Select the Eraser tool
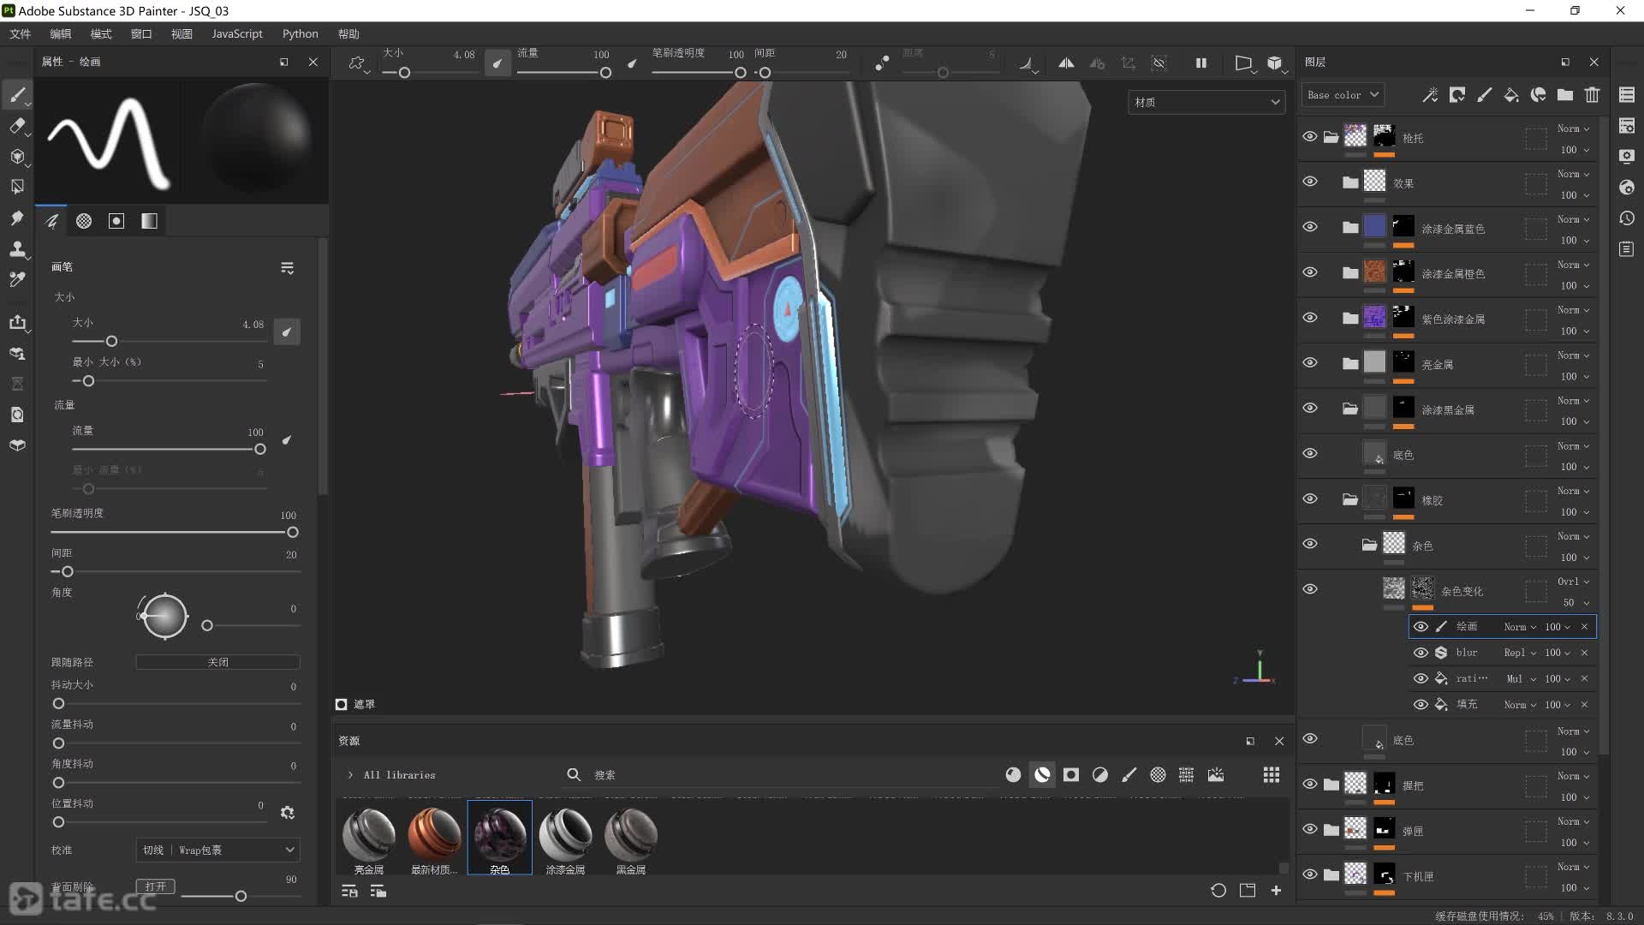The image size is (1644, 925). point(17,126)
